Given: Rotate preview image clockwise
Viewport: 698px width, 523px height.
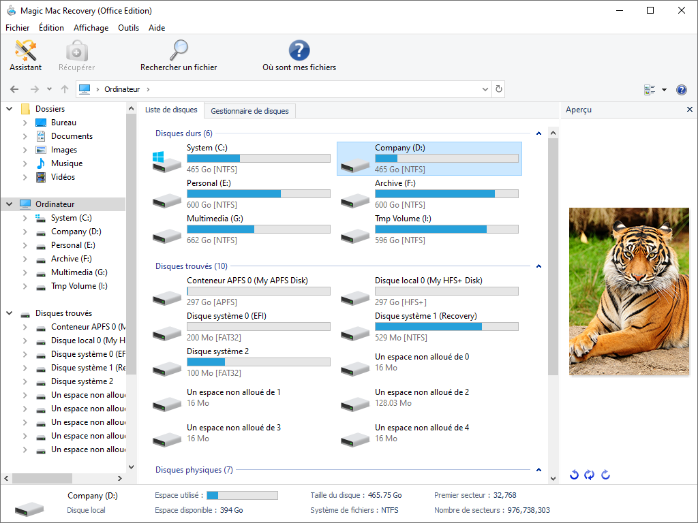Looking at the screenshot, I should tap(605, 475).
